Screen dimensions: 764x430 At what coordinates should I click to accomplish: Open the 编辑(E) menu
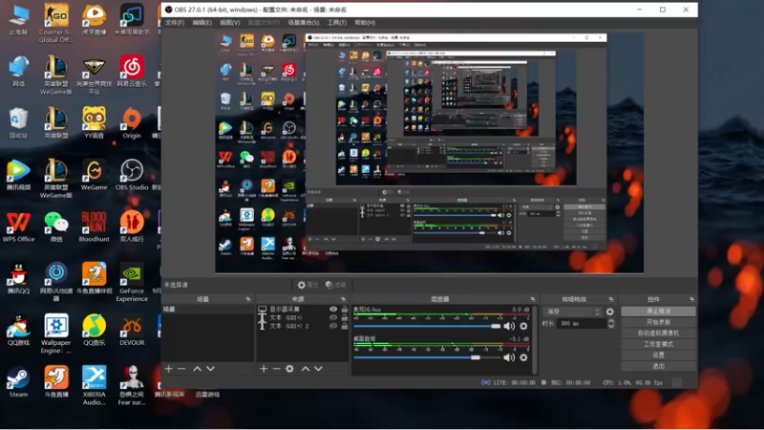pyautogui.click(x=202, y=23)
